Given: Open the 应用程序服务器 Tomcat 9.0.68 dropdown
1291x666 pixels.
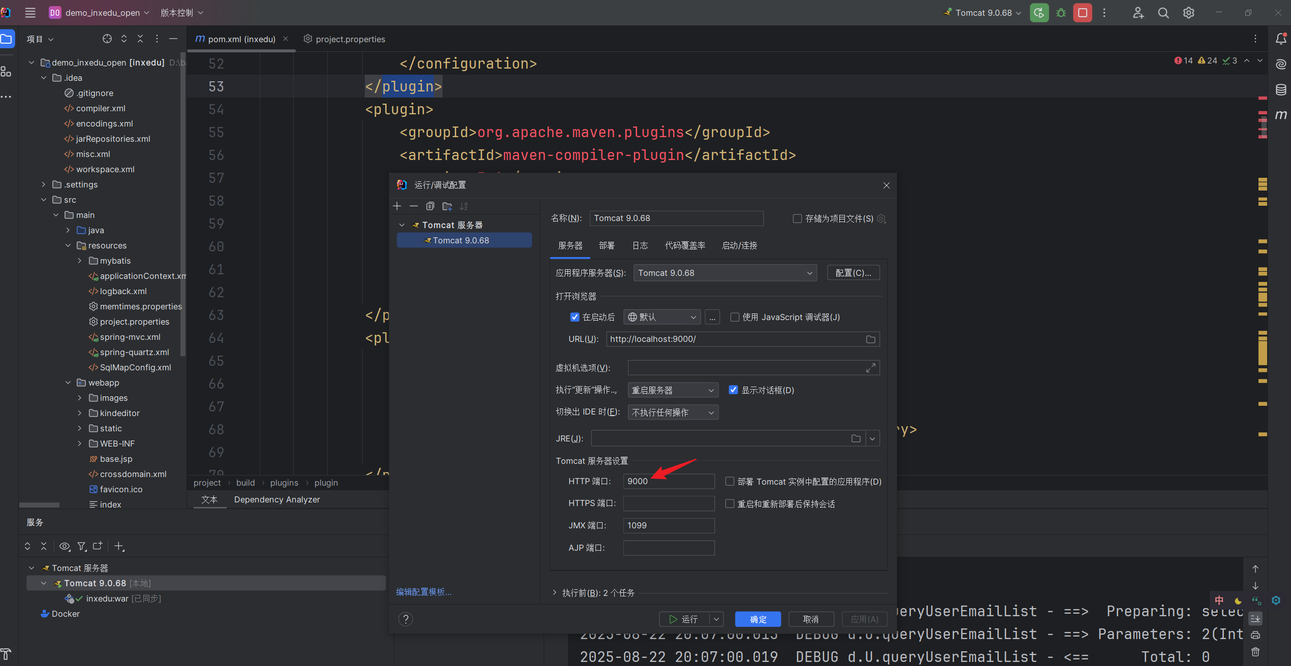Looking at the screenshot, I should pos(725,273).
